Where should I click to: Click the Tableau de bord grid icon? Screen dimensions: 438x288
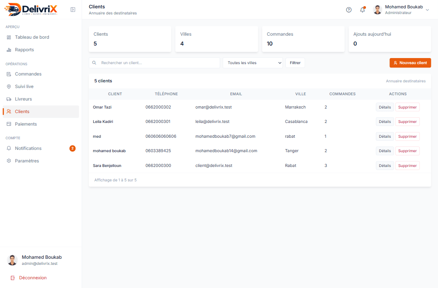[9, 37]
